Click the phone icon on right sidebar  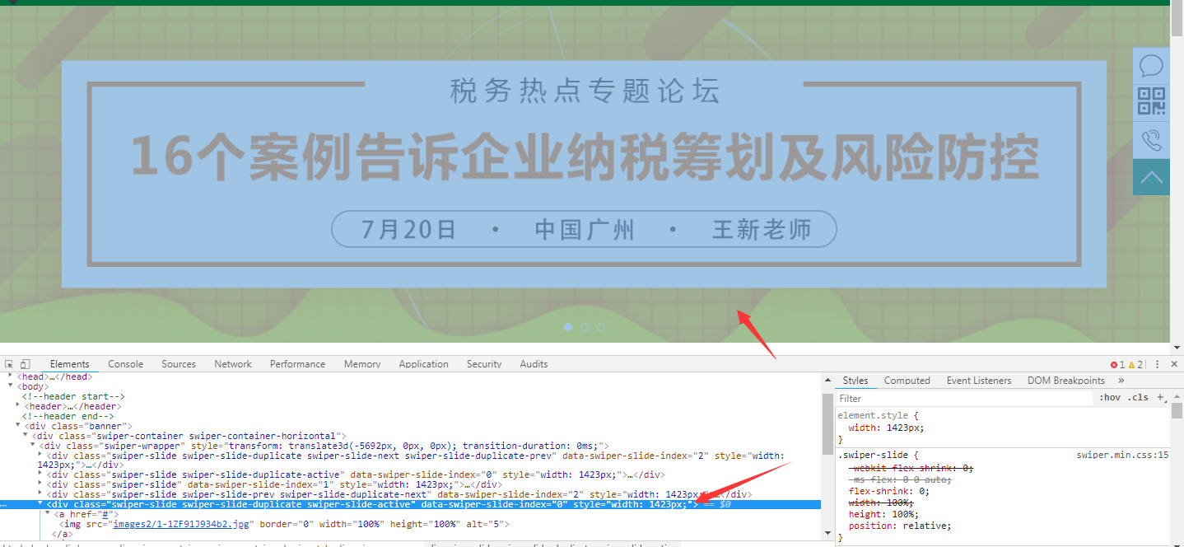pyautogui.click(x=1150, y=139)
